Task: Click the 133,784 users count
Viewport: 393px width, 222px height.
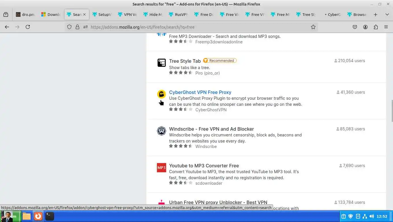Action: tap(350, 202)
